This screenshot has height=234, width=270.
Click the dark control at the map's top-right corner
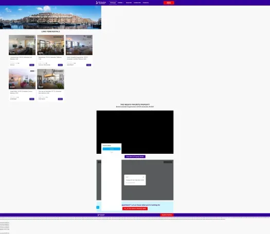click(x=168, y=162)
